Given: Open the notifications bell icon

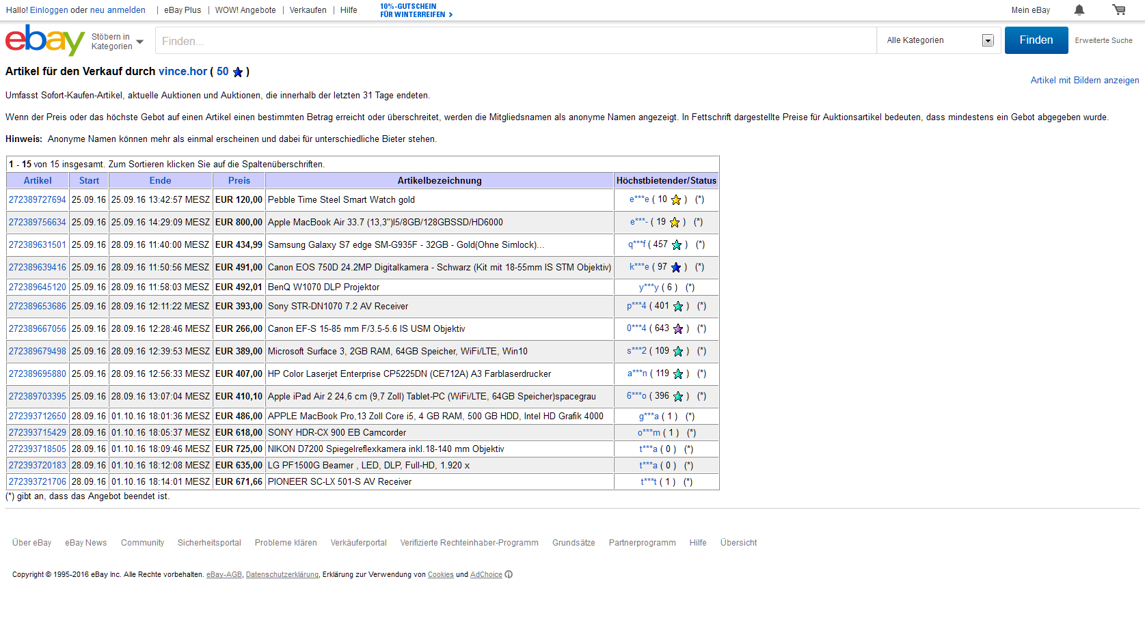Looking at the screenshot, I should coord(1079,10).
